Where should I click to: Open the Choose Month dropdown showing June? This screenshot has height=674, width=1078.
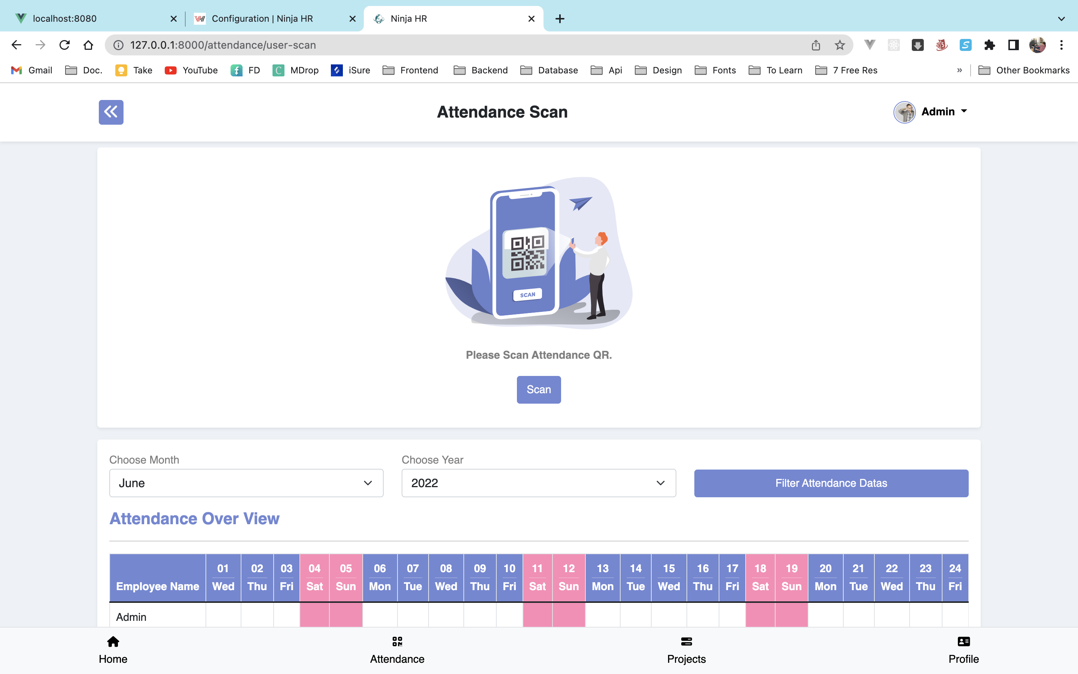pos(246,483)
